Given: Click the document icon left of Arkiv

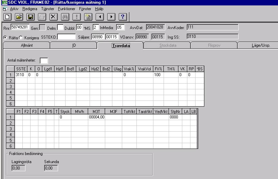Looking at the screenshot, I should tap(5, 9).
